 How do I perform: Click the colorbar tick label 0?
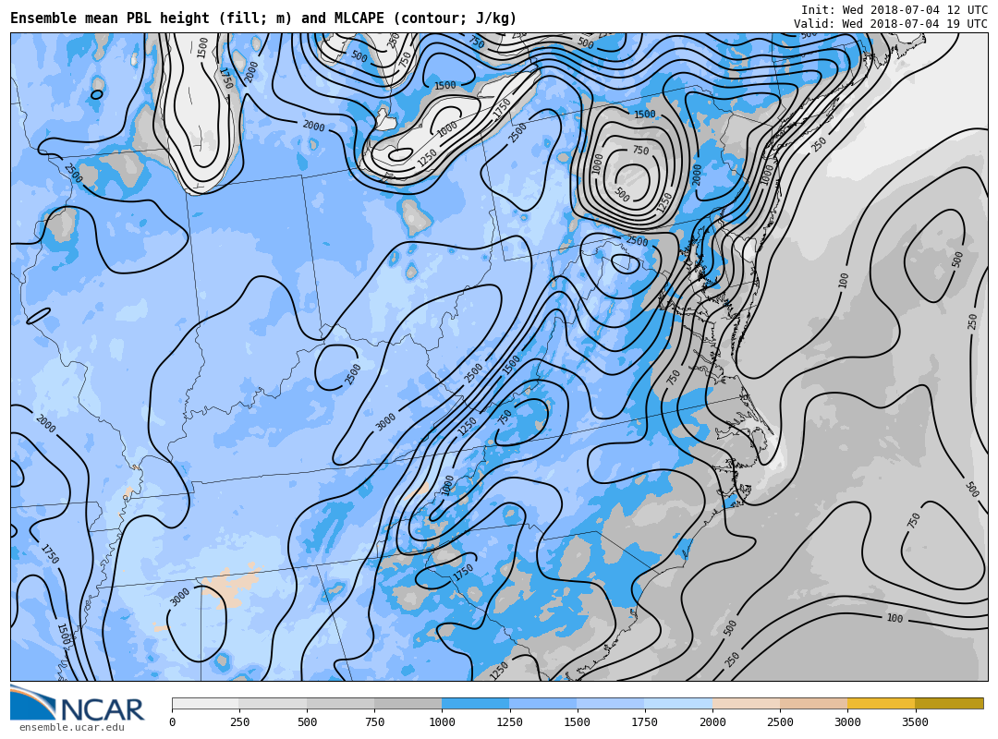[173, 721]
